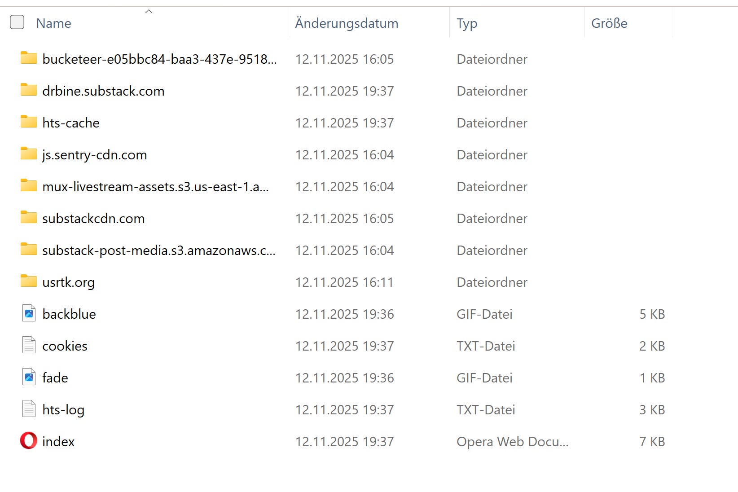Click the 3 KB size of hts-log
Image resolution: width=738 pixels, height=492 pixels.
click(x=652, y=410)
